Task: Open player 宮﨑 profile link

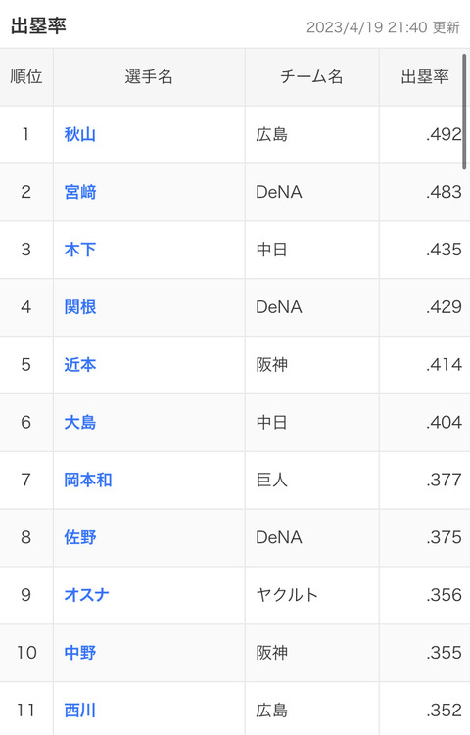Action: (79, 192)
